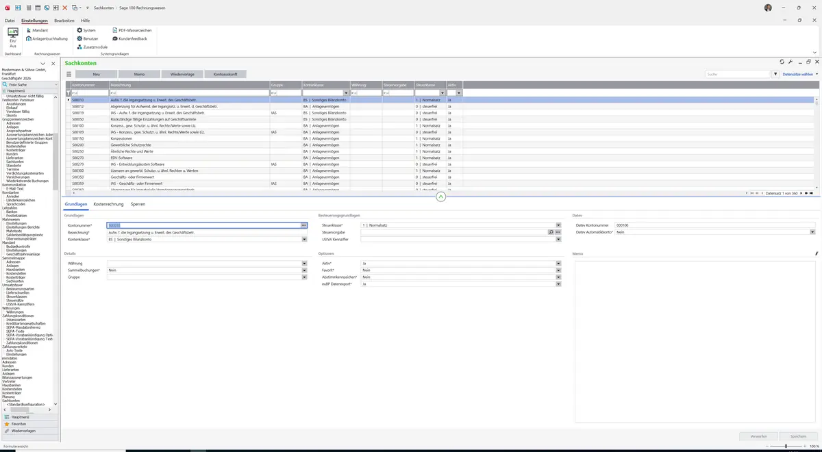
Task: Open System settings gear in ribbon
Action: 86,31
